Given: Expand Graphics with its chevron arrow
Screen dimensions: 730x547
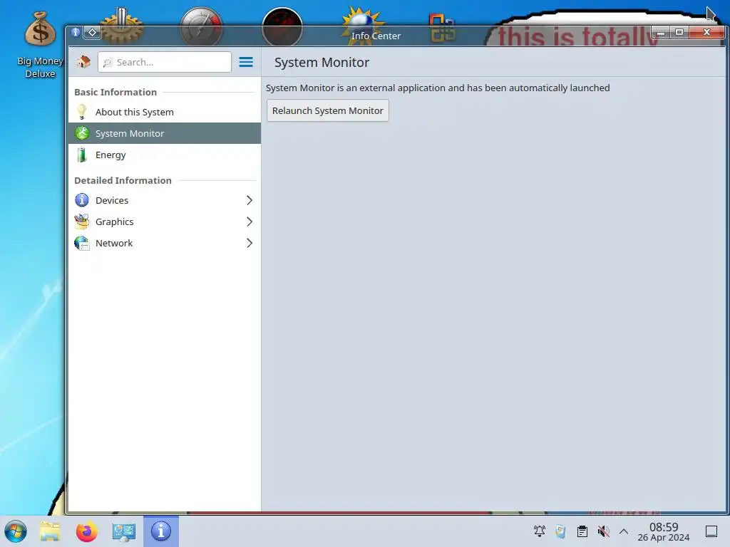Looking at the screenshot, I should (x=250, y=222).
